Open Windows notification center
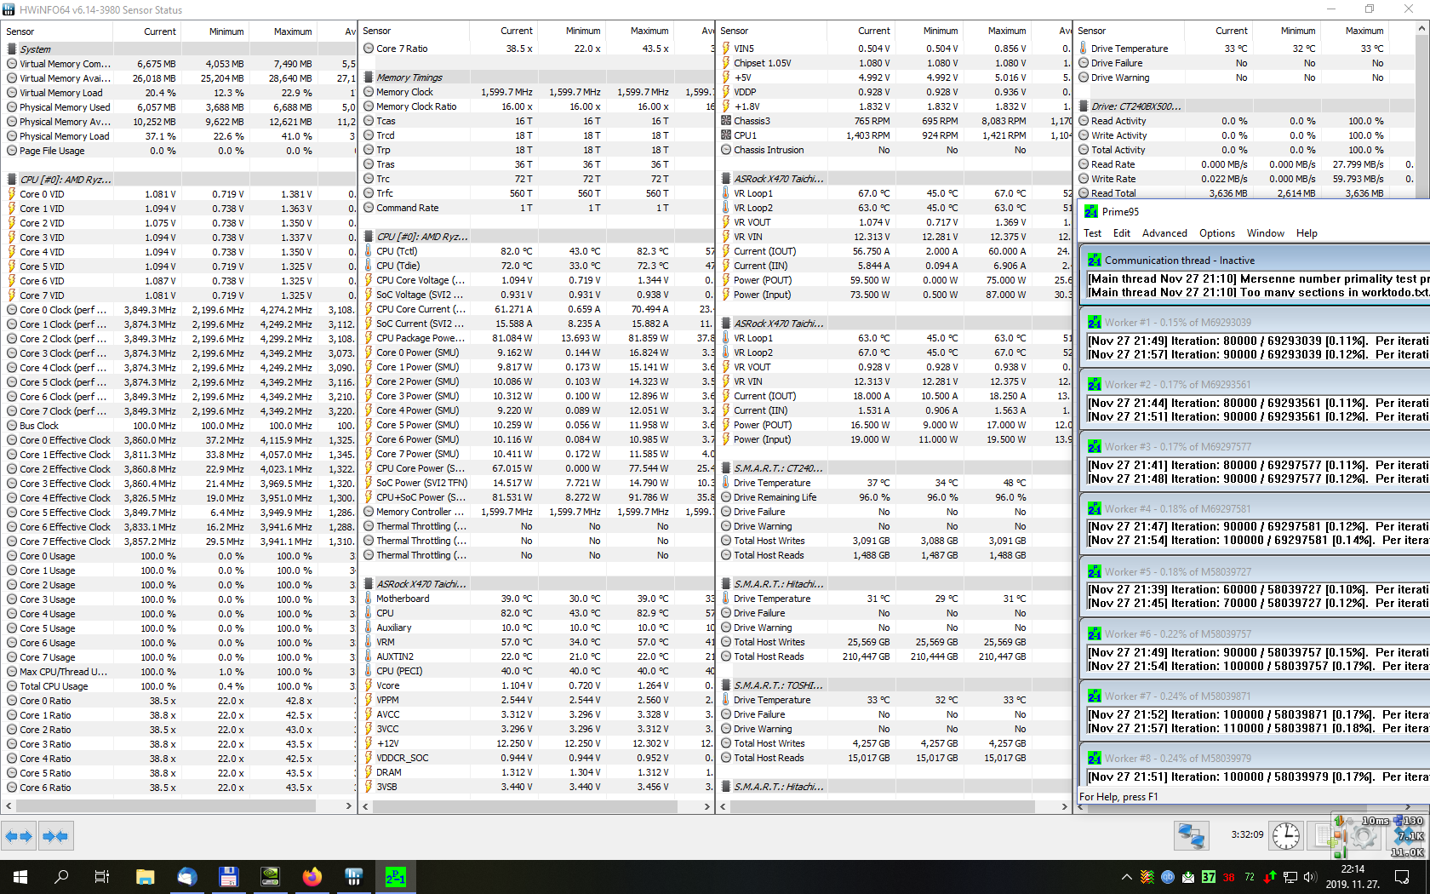The height and width of the screenshot is (894, 1430). [x=1402, y=877]
